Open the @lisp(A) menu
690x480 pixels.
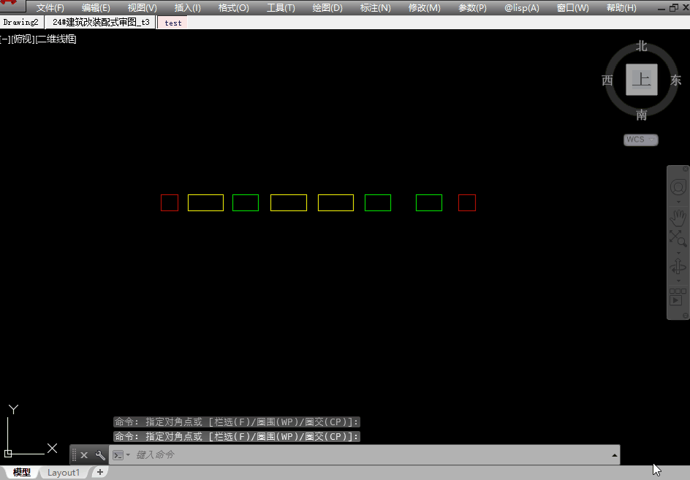click(522, 8)
